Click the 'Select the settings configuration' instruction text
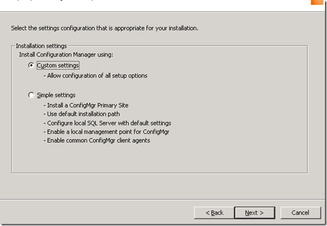This screenshot has height=226, width=327. click(x=104, y=28)
